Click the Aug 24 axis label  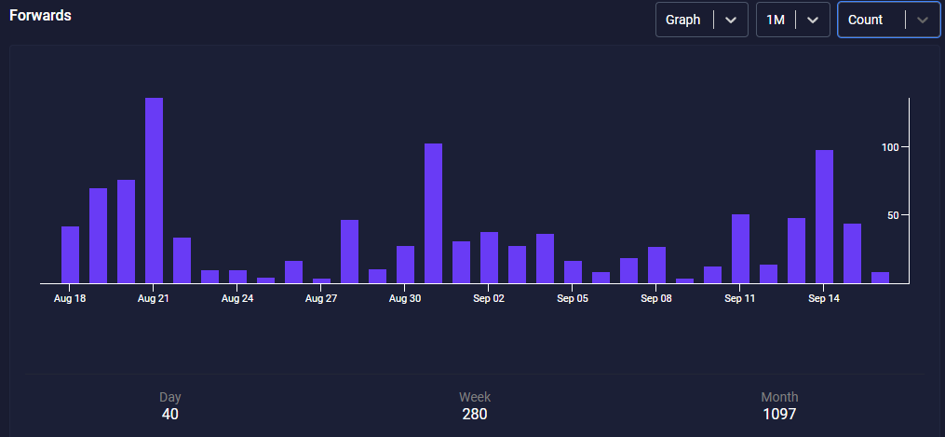237,298
